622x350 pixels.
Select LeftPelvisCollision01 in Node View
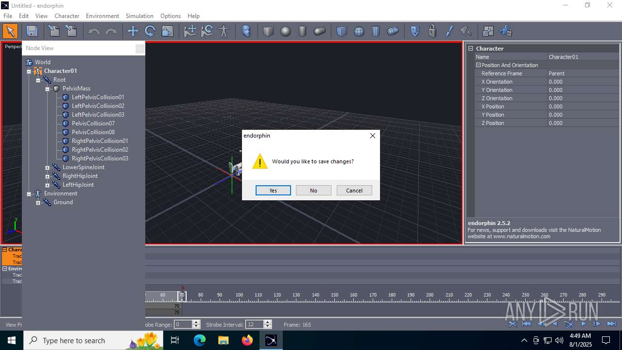pyautogui.click(x=98, y=97)
